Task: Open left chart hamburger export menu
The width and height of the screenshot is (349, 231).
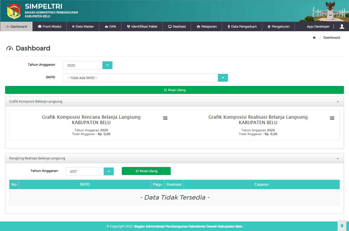Action: point(165,118)
